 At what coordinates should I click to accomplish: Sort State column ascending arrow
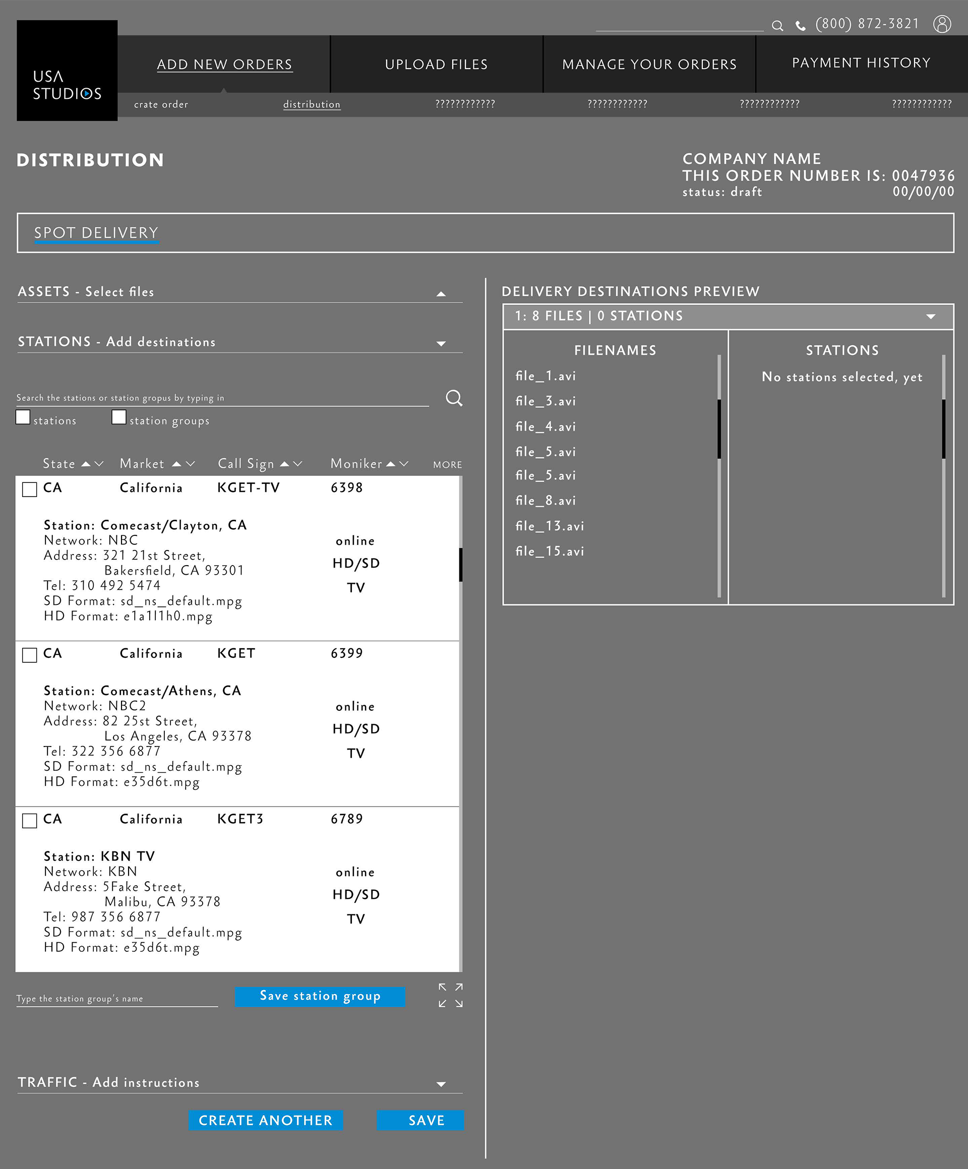point(86,464)
